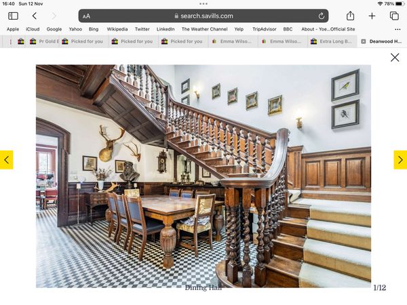Tap the search.savills.com address field
Viewport: 407px width, 305px height.
tap(203, 16)
